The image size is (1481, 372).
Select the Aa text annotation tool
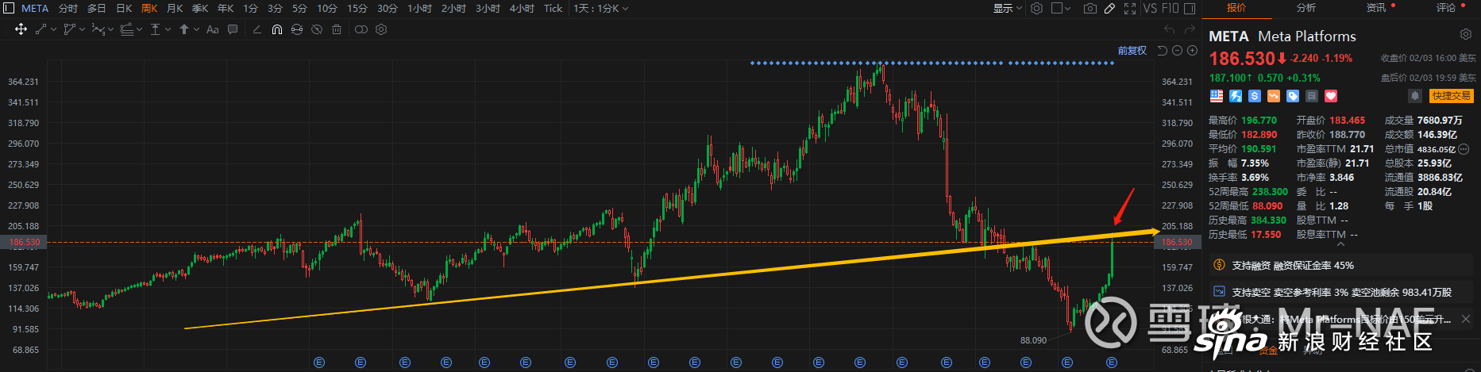point(212,29)
